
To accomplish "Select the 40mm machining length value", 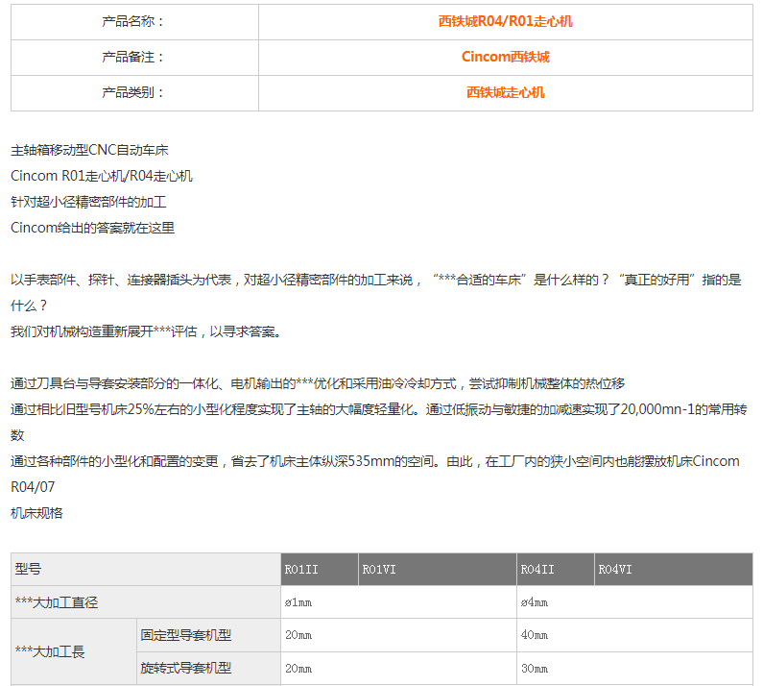I will click(534, 635).
